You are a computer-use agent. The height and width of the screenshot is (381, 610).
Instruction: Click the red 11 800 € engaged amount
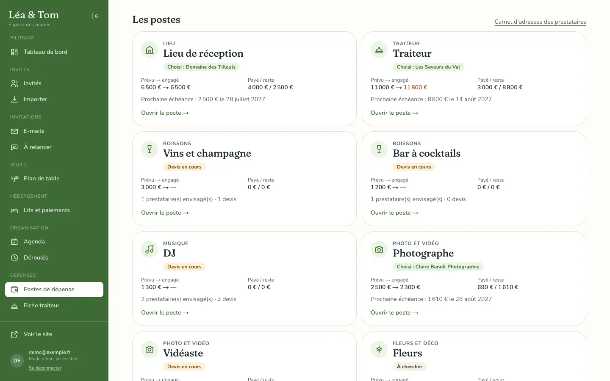[x=415, y=88]
